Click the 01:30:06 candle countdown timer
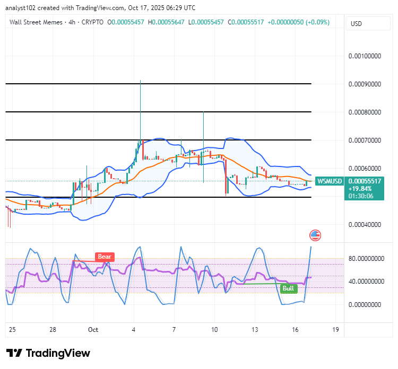The width and height of the screenshot is (398, 369). (361, 196)
